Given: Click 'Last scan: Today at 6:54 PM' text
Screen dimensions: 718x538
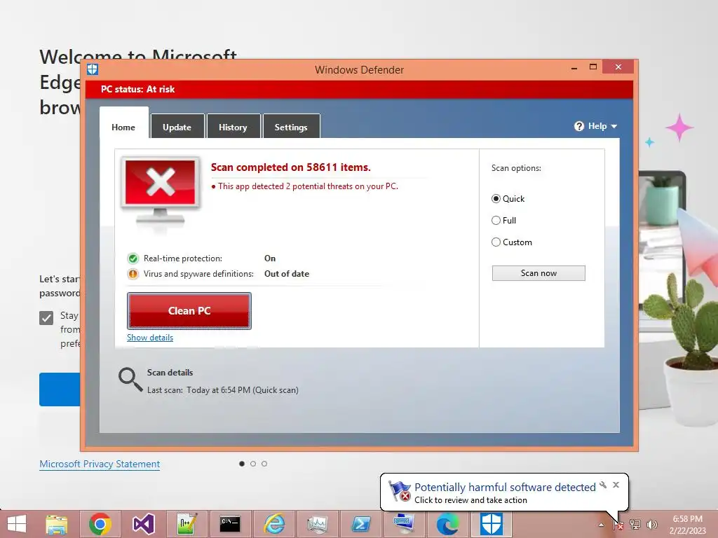Looking at the screenshot, I should click(x=222, y=390).
